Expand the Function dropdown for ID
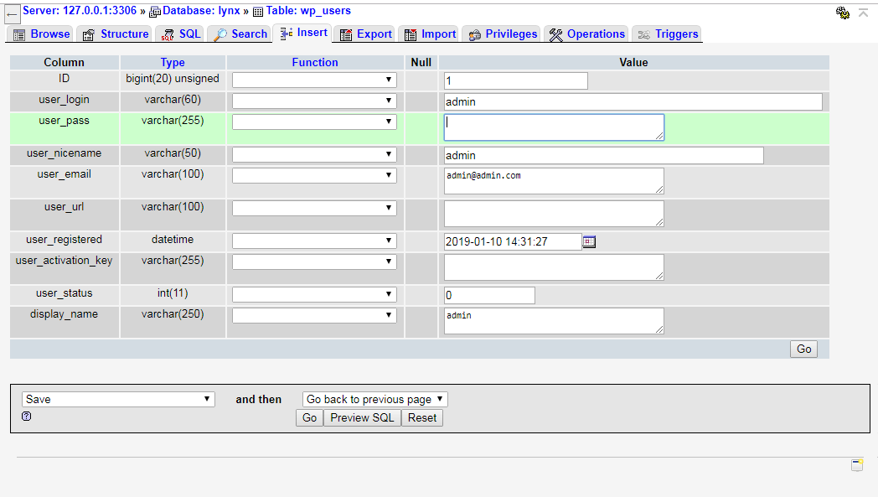 pyautogui.click(x=314, y=80)
